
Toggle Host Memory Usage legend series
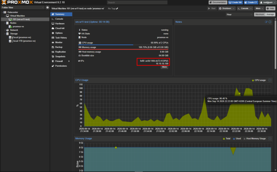(x=255, y=139)
